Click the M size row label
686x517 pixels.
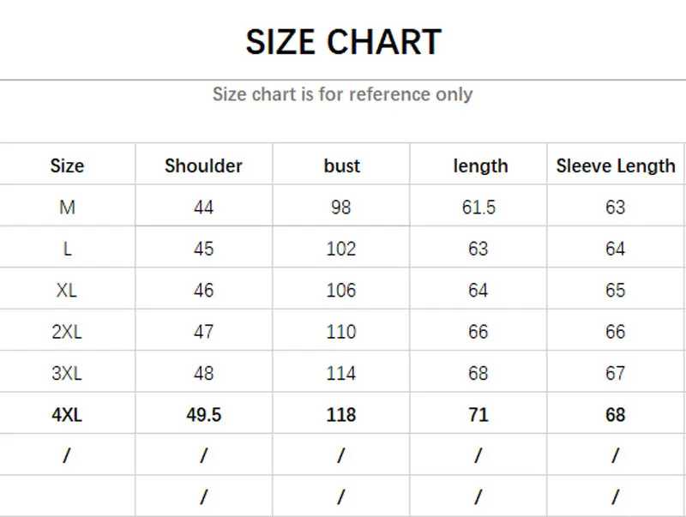point(67,207)
